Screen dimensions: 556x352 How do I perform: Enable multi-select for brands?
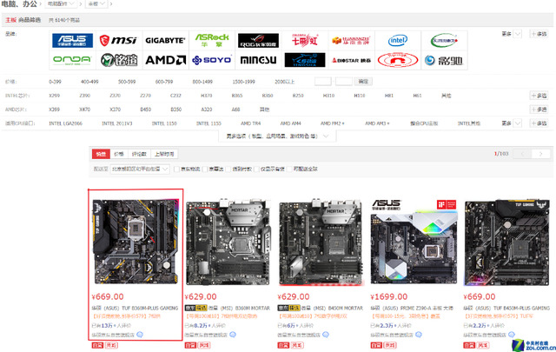(539, 34)
